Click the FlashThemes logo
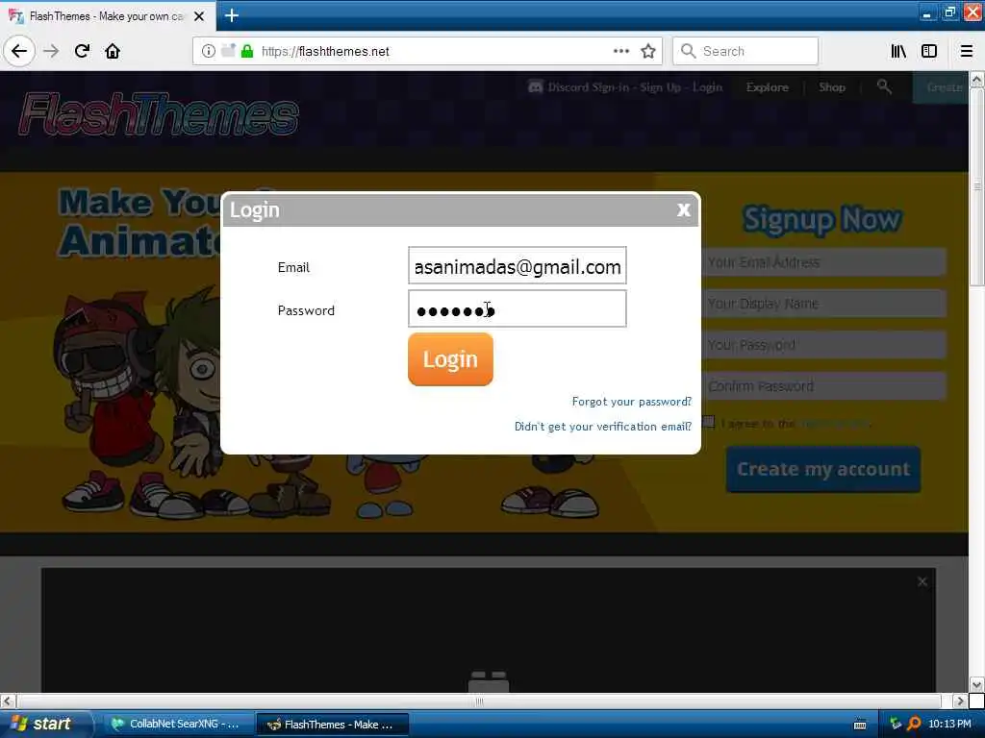 pyautogui.click(x=159, y=113)
